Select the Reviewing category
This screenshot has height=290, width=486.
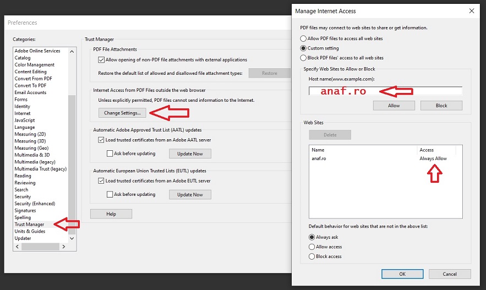pos(25,183)
